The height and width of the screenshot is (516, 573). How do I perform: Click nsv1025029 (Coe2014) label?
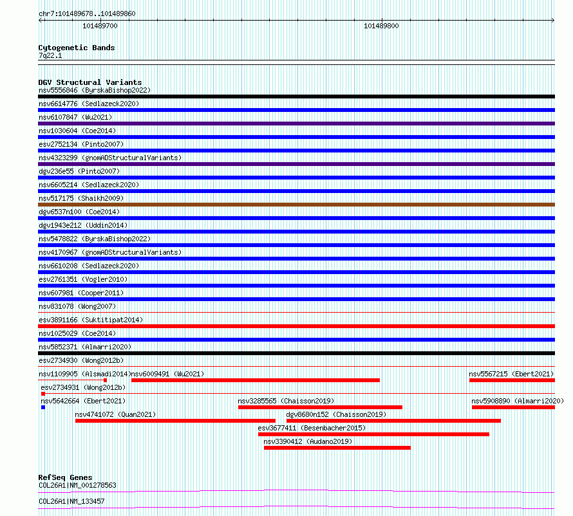click(x=77, y=333)
